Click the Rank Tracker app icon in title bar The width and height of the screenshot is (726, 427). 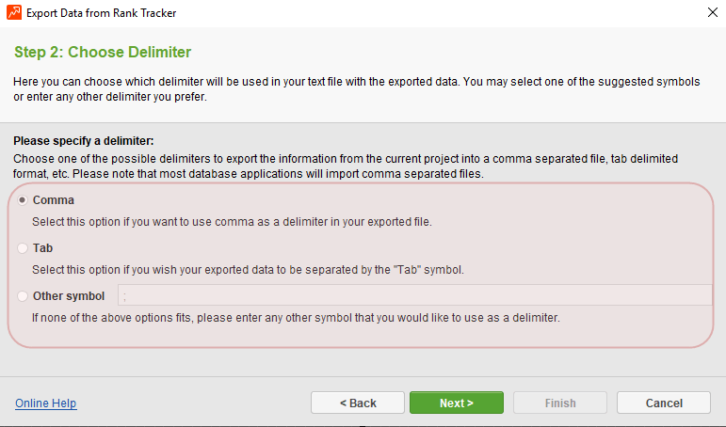point(14,12)
